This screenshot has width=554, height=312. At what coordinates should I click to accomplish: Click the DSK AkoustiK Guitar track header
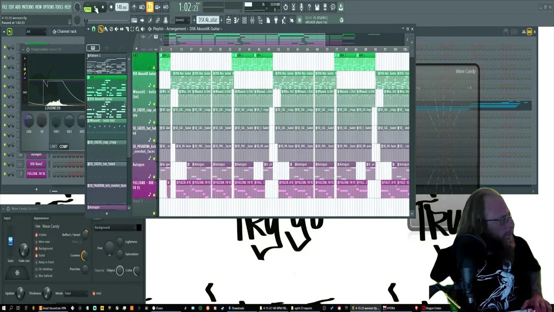coord(145,80)
